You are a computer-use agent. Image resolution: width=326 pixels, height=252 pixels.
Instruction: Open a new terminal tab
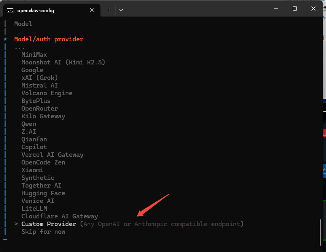[109, 10]
